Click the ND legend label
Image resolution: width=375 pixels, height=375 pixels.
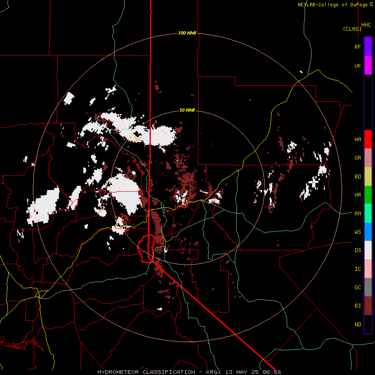pyautogui.click(x=357, y=324)
